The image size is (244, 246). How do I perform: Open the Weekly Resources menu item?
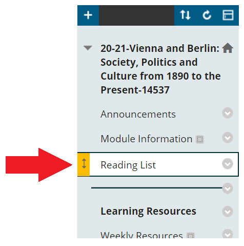tap(141, 235)
